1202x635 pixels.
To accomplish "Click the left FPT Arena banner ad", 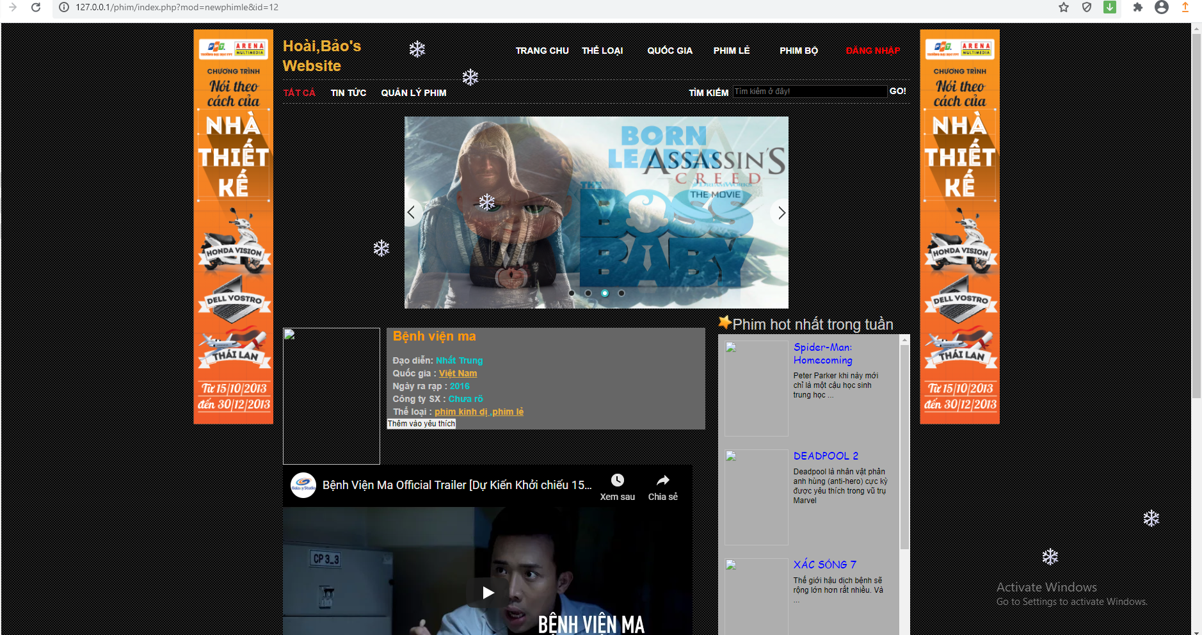I will point(234,227).
